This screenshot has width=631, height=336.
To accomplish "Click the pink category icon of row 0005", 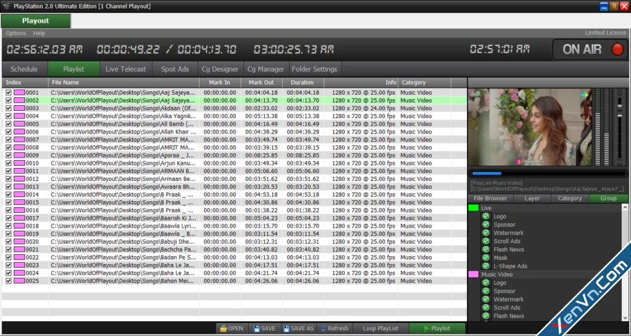I will [x=19, y=124].
